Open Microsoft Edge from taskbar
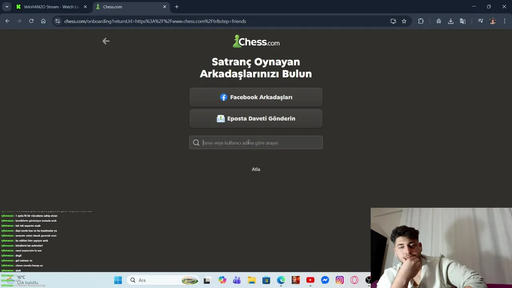 point(281,280)
